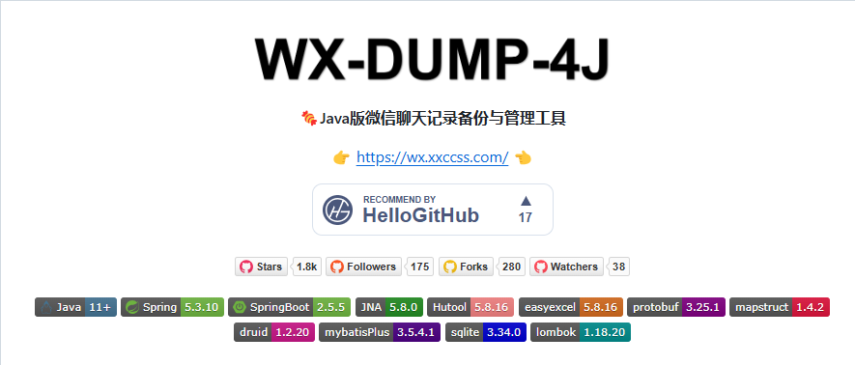Click the druid 1.2.20 badge

point(274,332)
